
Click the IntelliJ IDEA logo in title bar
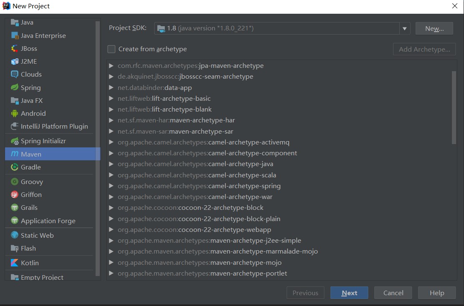point(6,6)
